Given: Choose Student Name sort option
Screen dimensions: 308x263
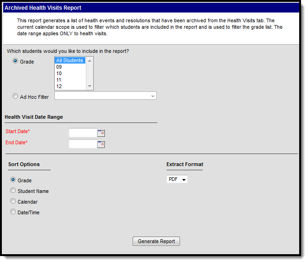Looking at the screenshot, I should tap(13, 190).
